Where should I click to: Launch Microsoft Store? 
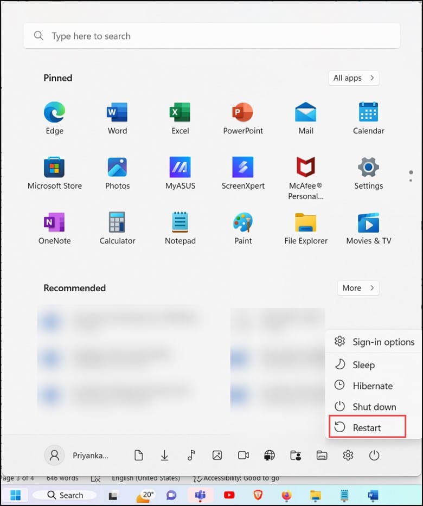tap(55, 174)
